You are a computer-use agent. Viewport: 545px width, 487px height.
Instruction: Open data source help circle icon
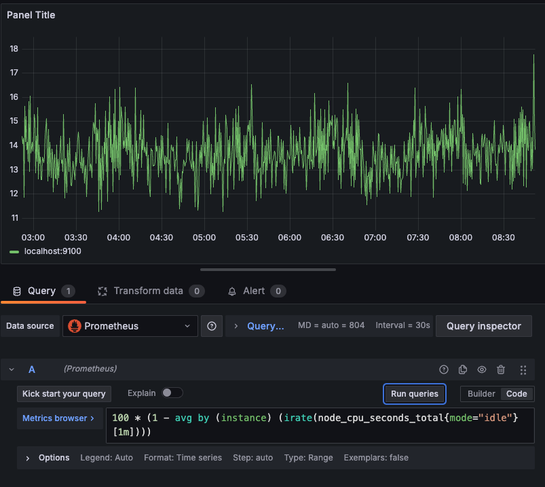[212, 326]
